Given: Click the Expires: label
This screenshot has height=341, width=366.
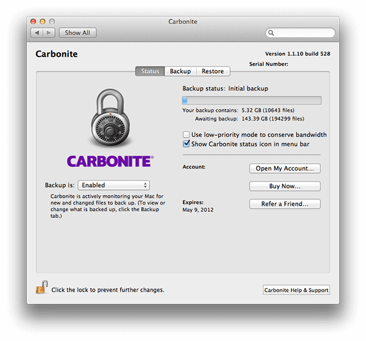Looking at the screenshot, I should (x=193, y=202).
